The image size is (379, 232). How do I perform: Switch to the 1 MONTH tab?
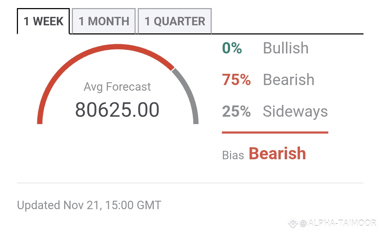pos(104,21)
